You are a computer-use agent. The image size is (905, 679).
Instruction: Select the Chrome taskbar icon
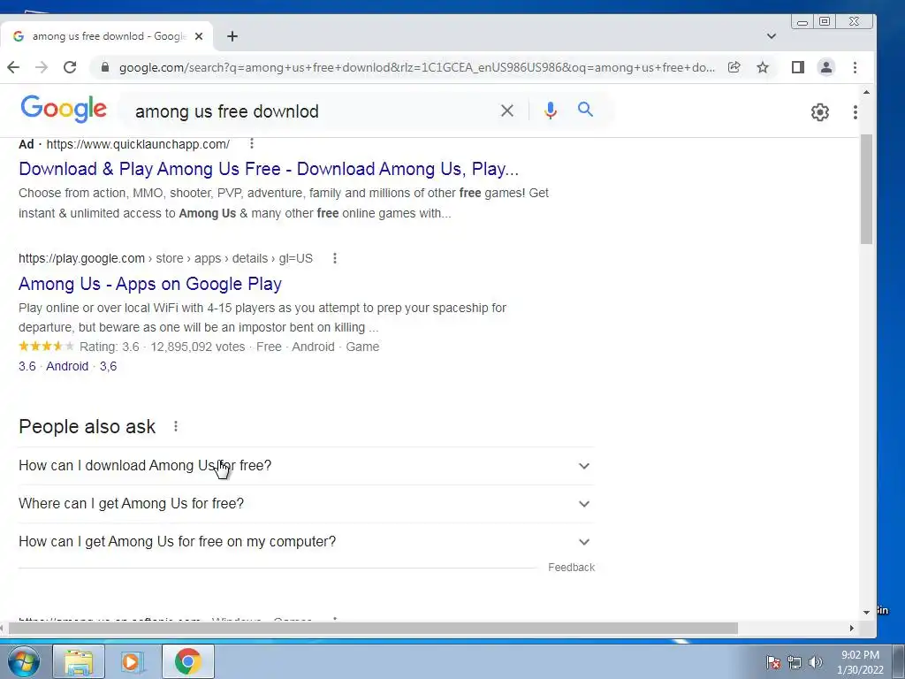click(187, 661)
